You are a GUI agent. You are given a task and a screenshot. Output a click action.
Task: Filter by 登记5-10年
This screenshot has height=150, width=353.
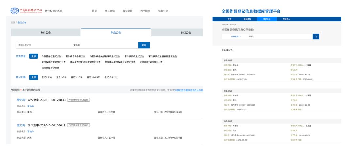(x=76, y=77)
